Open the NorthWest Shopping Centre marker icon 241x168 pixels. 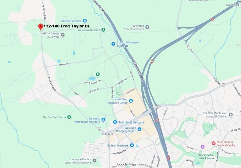[x=131, y=101]
